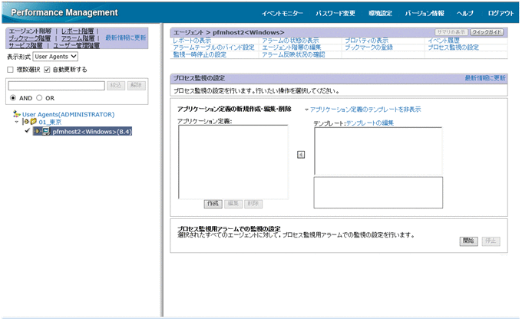Click the left-arrow copy template button

[301, 155]
